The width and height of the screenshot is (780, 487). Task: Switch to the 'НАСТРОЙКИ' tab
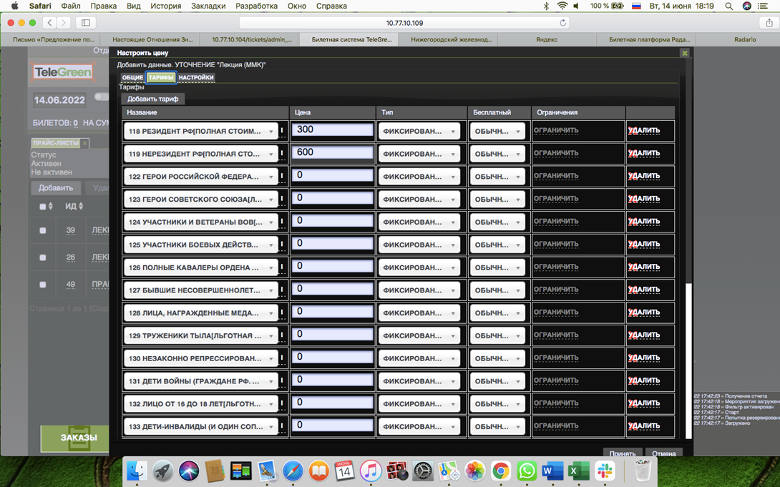195,77
